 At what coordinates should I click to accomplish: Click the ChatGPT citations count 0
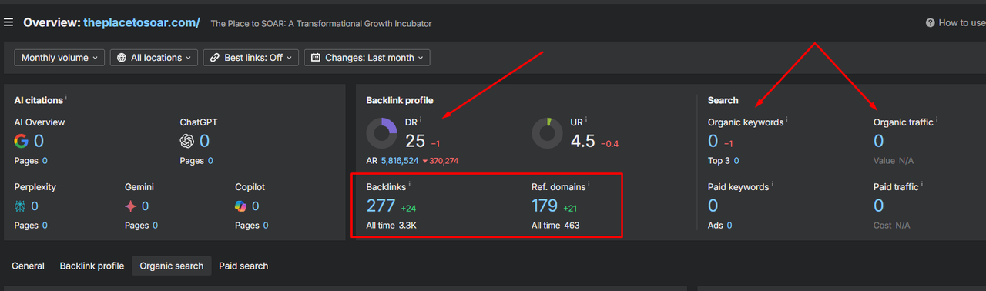coord(204,141)
